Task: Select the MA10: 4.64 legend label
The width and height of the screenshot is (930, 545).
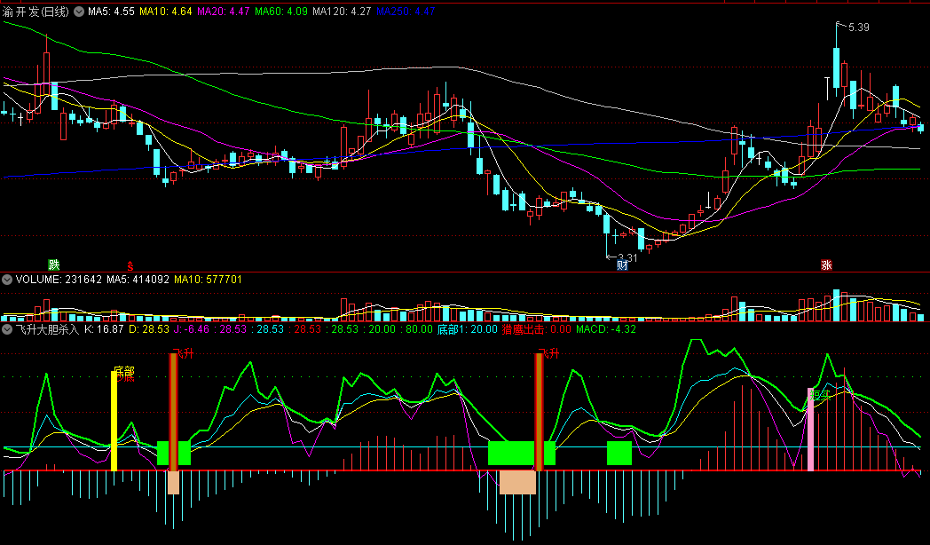Action: pyautogui.click(x=165, y=12)
